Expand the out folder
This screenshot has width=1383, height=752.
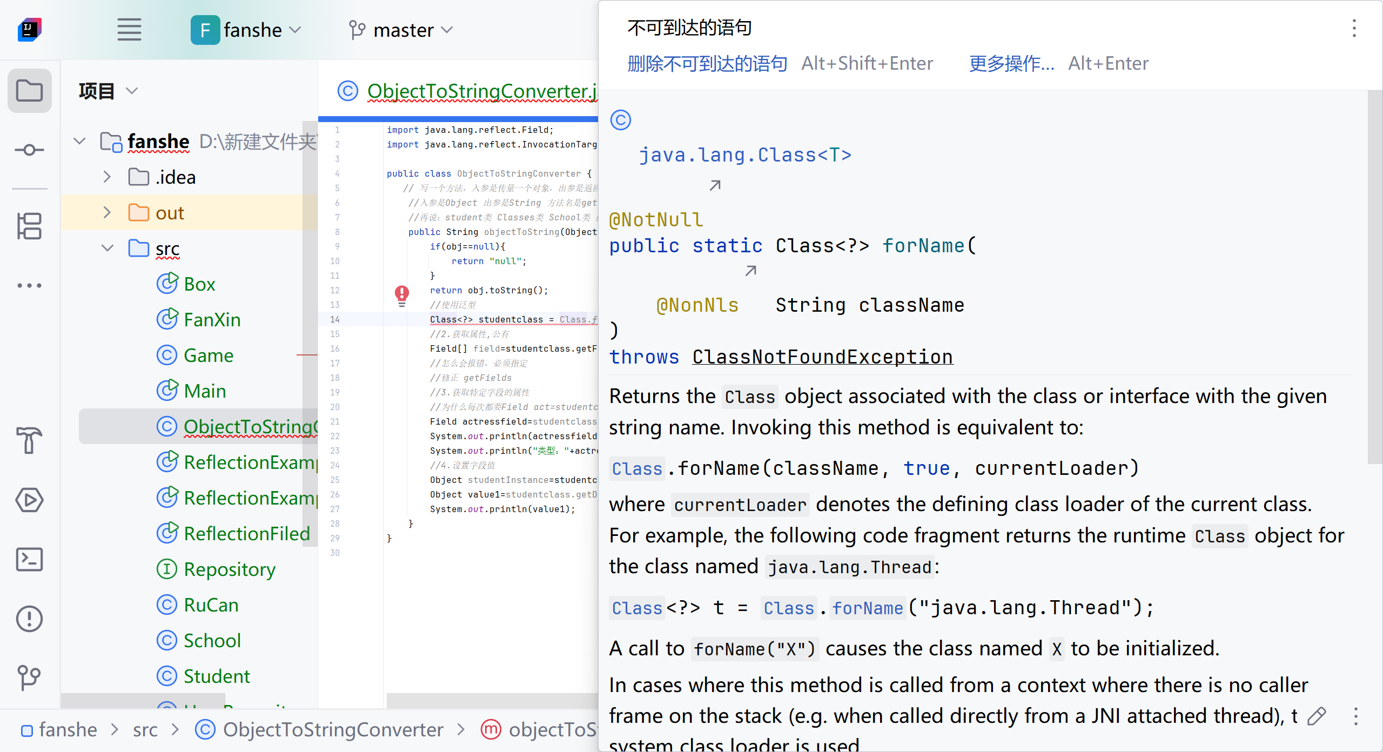[x=107, y=213]
